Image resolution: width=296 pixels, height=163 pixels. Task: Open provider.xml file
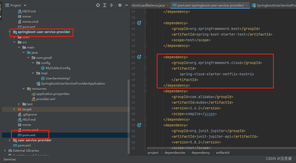46,99
